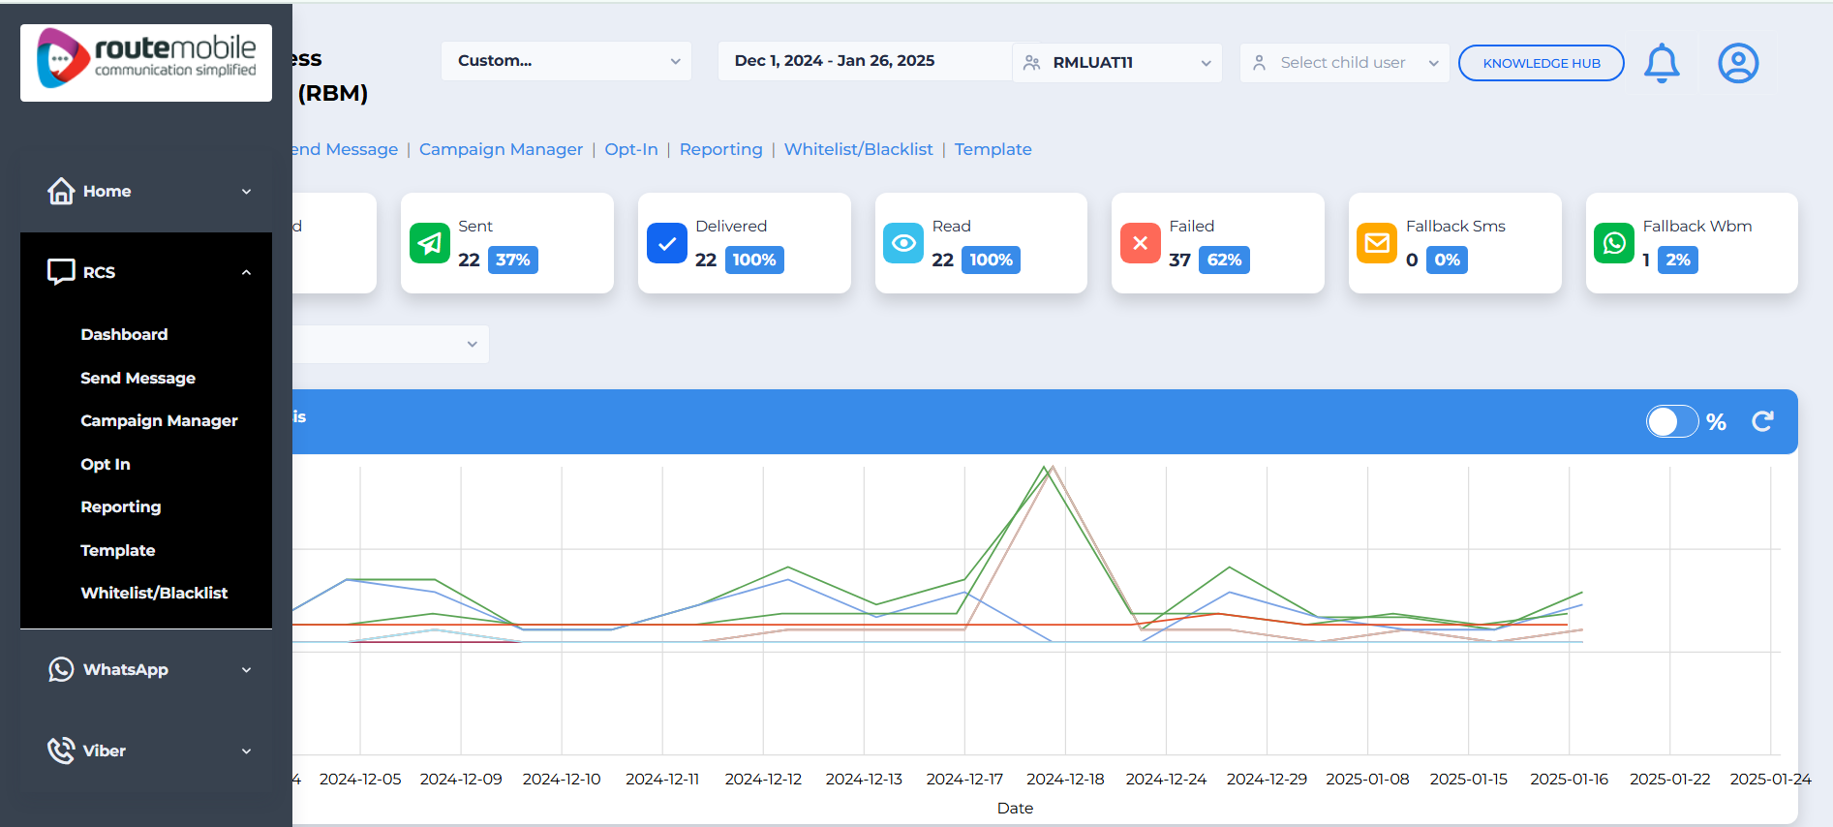Screen dimensions: 1833x827
Task: Click the 2024-12-05 date label on chart axis
Action: pyautogui.click(x=360, y=779)
